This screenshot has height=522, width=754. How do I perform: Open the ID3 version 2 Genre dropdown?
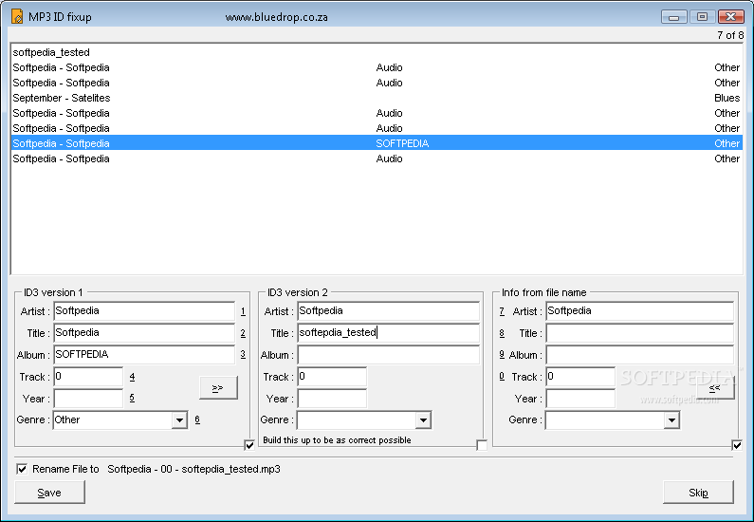[423, 420]
